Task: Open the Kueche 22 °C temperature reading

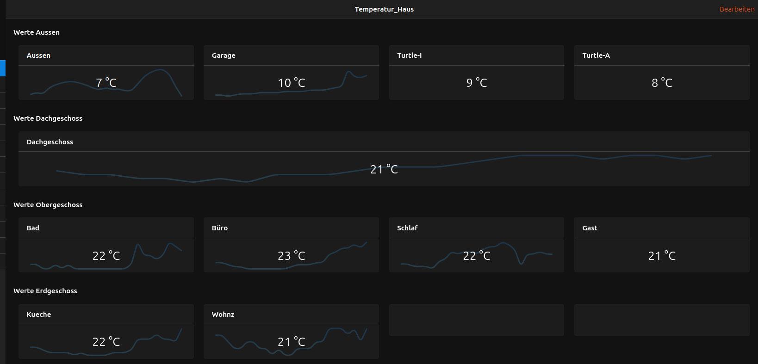Action: tap(106, 342)
